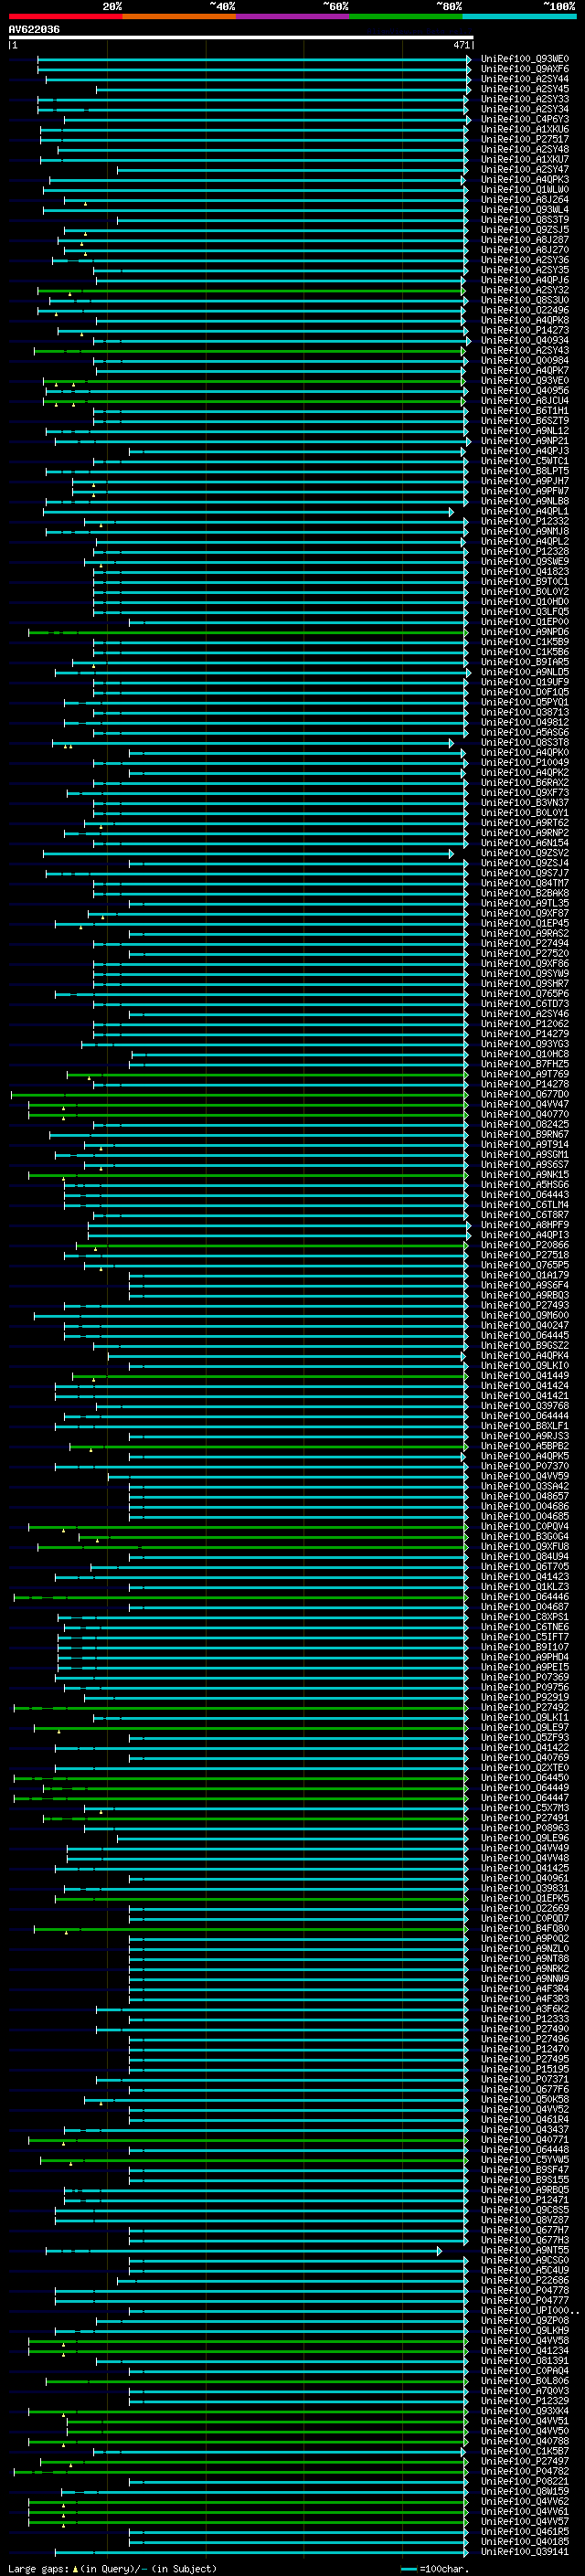The height and width of the screenshot is (2576, 585).
Task: Select label UniRef100_A2SY32
Action: pos(525,290)
